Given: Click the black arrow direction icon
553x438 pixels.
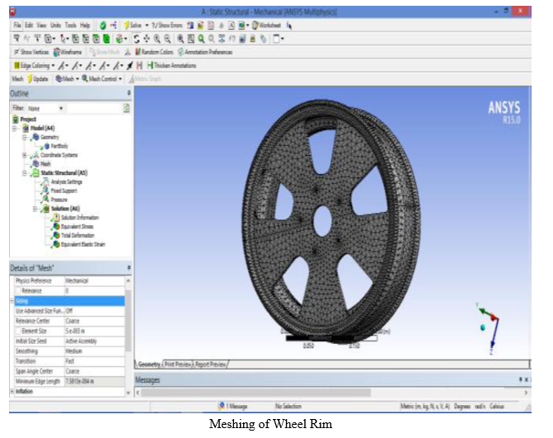Looking at the screenshot, I should click(130, 66).
